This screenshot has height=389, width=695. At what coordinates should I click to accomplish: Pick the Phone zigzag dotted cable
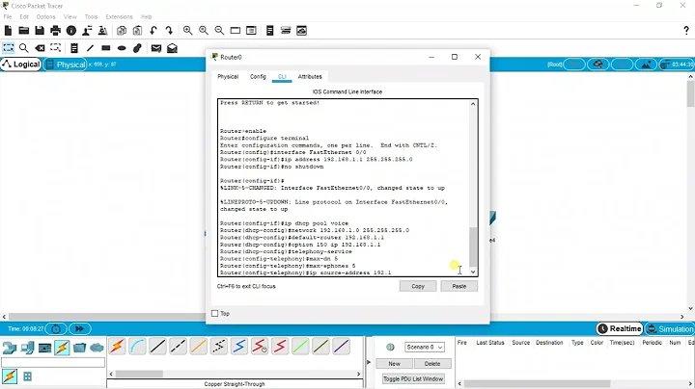coord(219,347)
